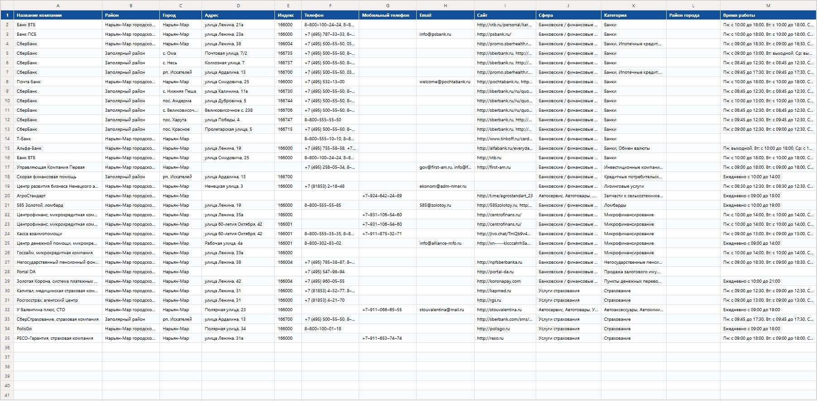
Task: Click the site cell http://rgs.ru
Action: (x=505, y=300)
